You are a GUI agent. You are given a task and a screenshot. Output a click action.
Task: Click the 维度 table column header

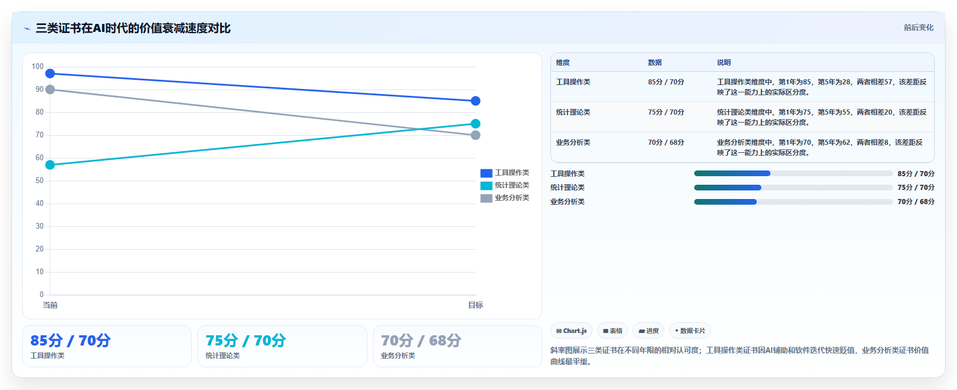pyautogui.click(x=563, y=63)
